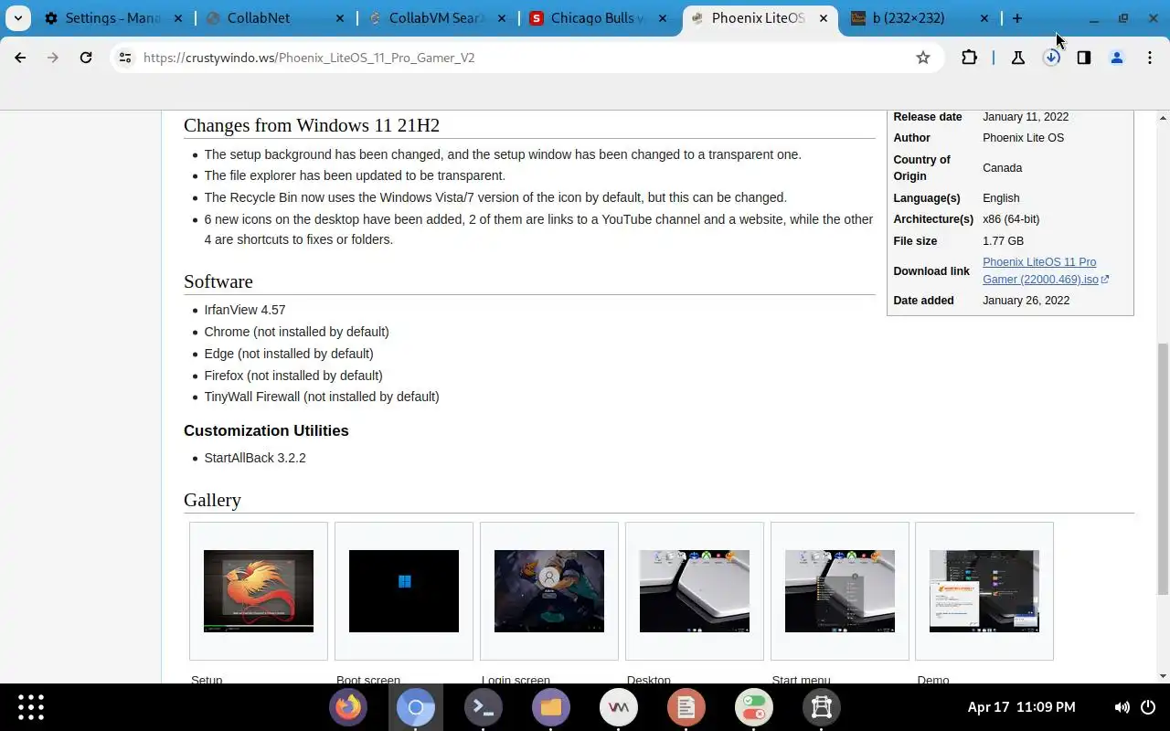Image resolution: width=1170 pixels, height=731 pixels.
Task: Close the CollabNet tab
Action: [x=340, y=18]
